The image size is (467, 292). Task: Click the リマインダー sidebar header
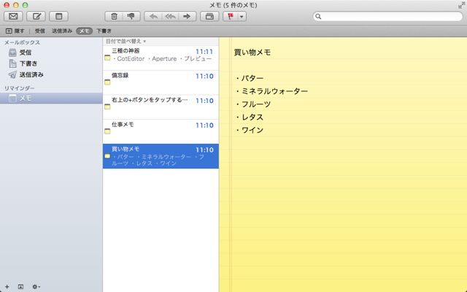point(19,88)
